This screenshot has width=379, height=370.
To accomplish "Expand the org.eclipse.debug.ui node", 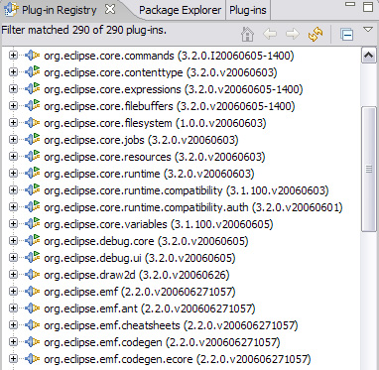I will coord(13,258).
